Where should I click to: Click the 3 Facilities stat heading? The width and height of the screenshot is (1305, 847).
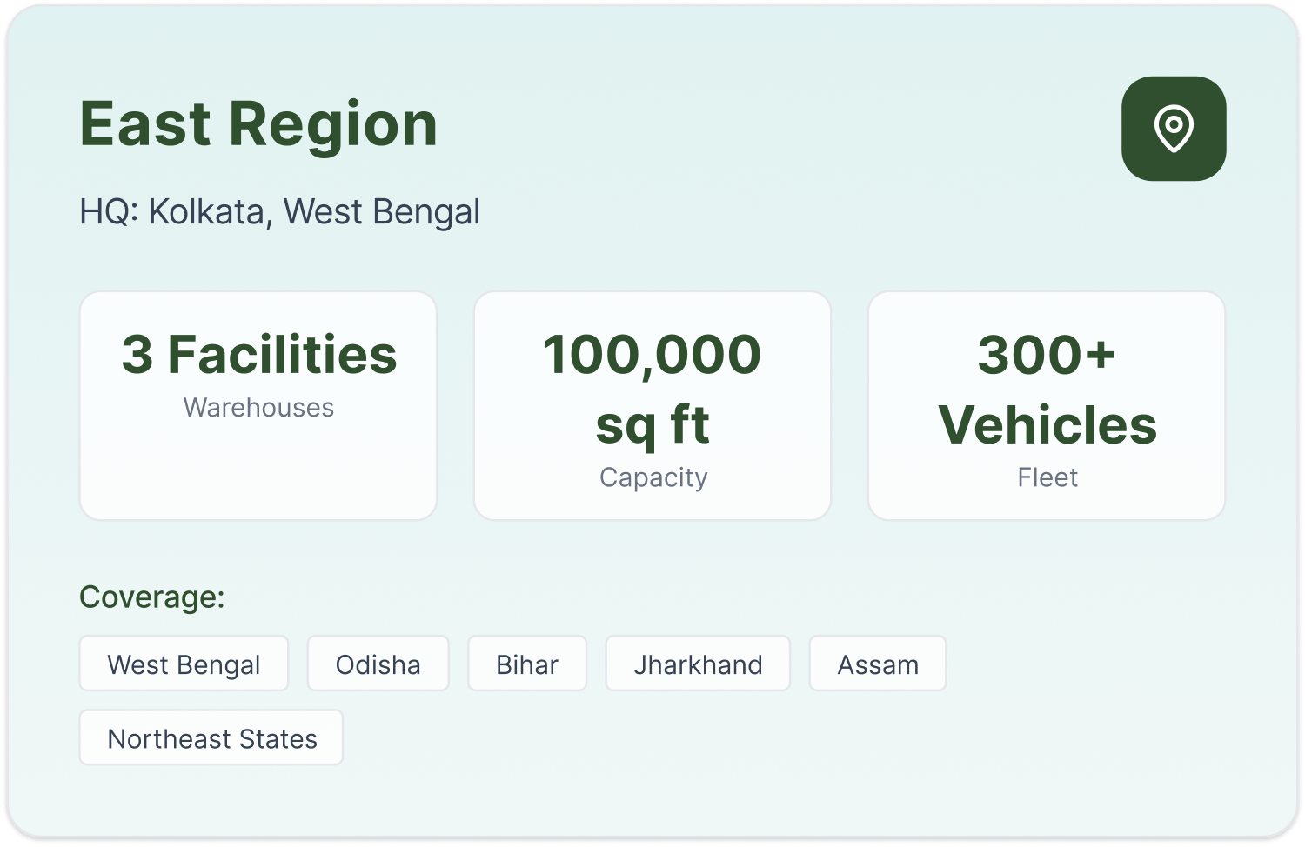258,355
